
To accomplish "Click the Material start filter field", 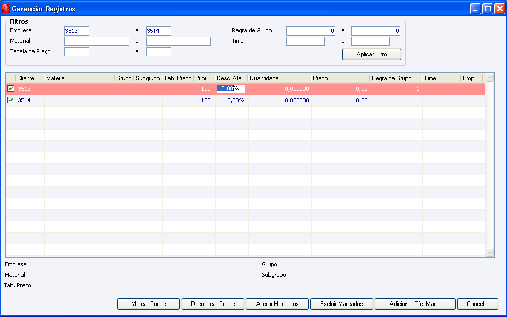I will click(97, 41).
